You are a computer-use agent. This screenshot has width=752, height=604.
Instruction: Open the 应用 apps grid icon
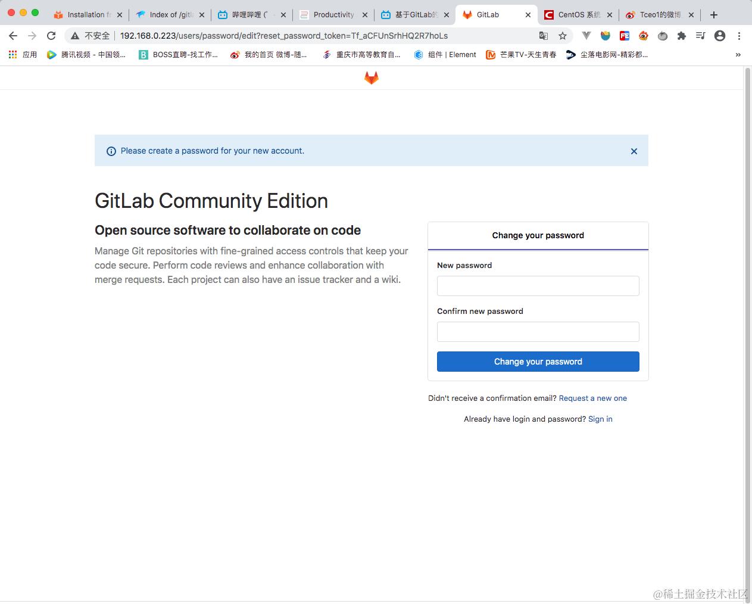tap(13, 54)
